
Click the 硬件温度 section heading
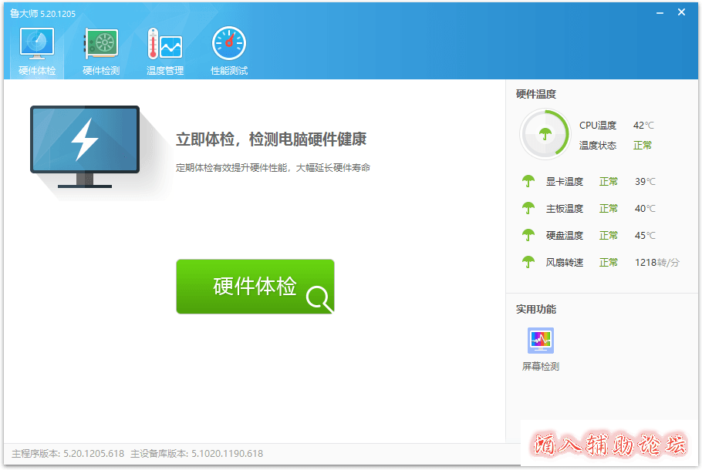click(x=536, y=94)
